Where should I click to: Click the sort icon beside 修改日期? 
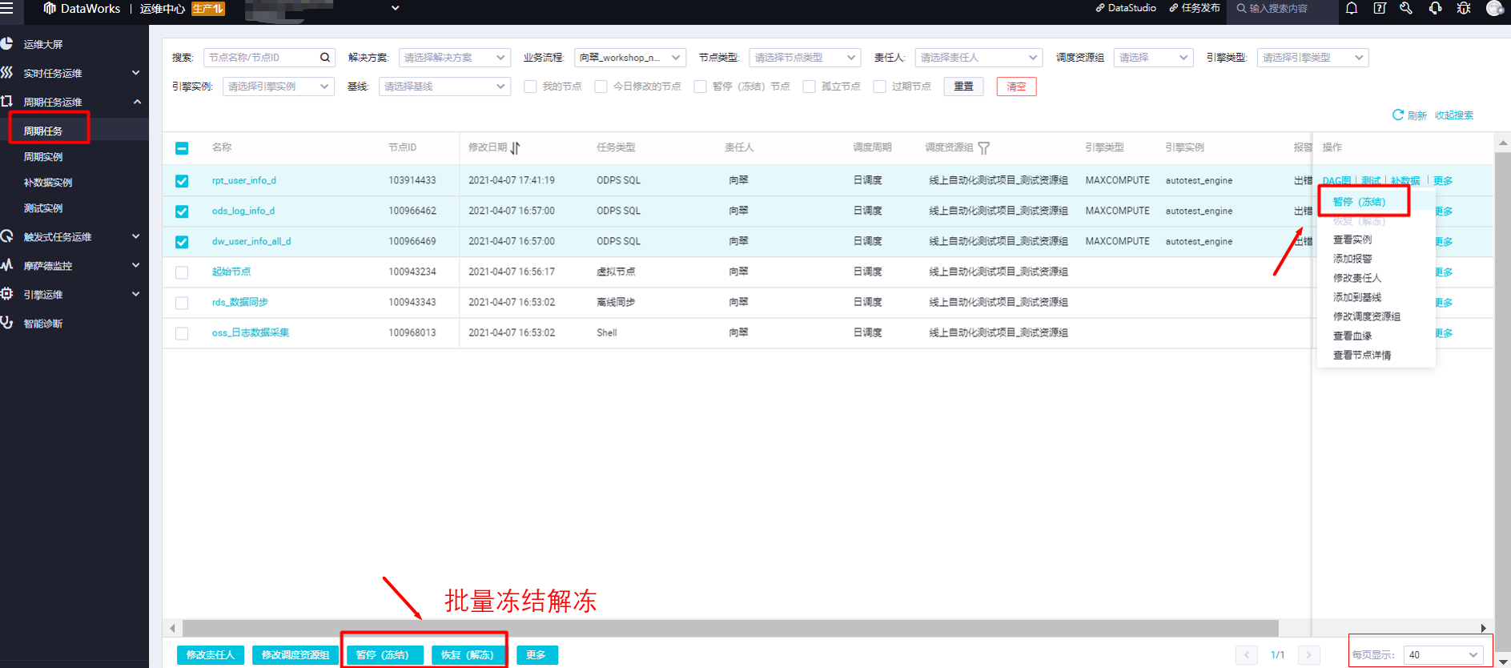coord(516,147)
